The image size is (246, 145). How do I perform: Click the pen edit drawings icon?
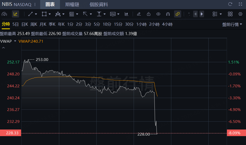tap(139, 14)
